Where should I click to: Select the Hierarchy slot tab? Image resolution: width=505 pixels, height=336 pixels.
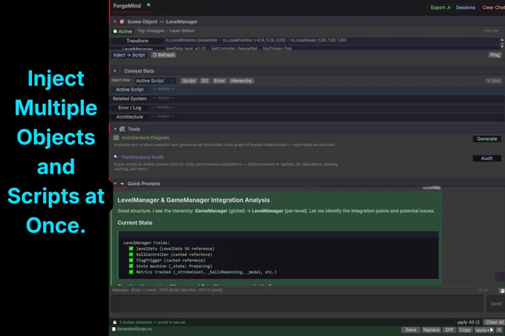pyautogui.click(x=241, y=81)
